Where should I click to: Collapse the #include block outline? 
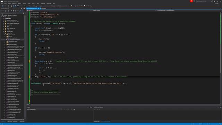point(31,12)
